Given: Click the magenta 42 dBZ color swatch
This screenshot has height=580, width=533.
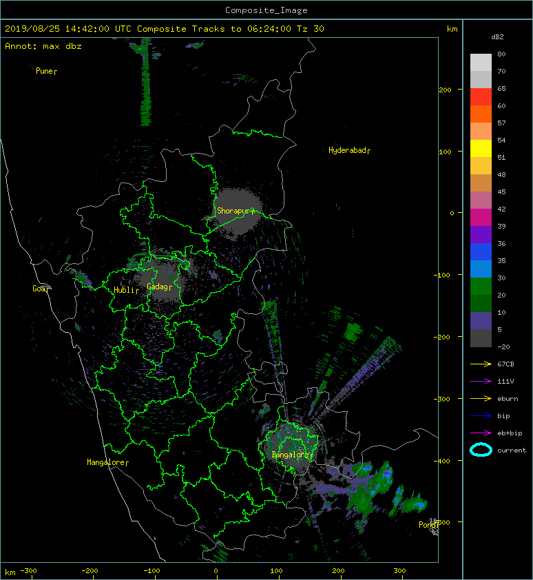Looking at the screenshot, I should (x=481, y=217).
